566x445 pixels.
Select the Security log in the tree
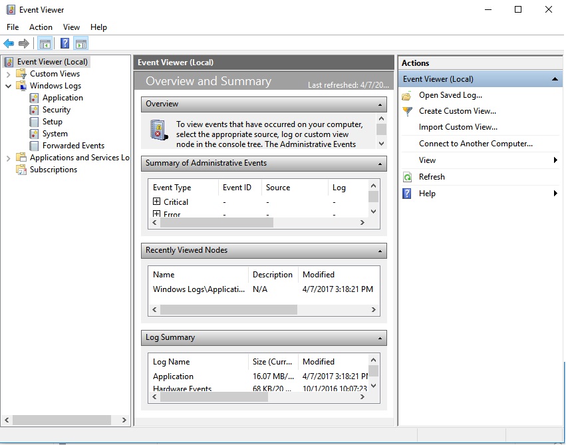tap(55, 109)
